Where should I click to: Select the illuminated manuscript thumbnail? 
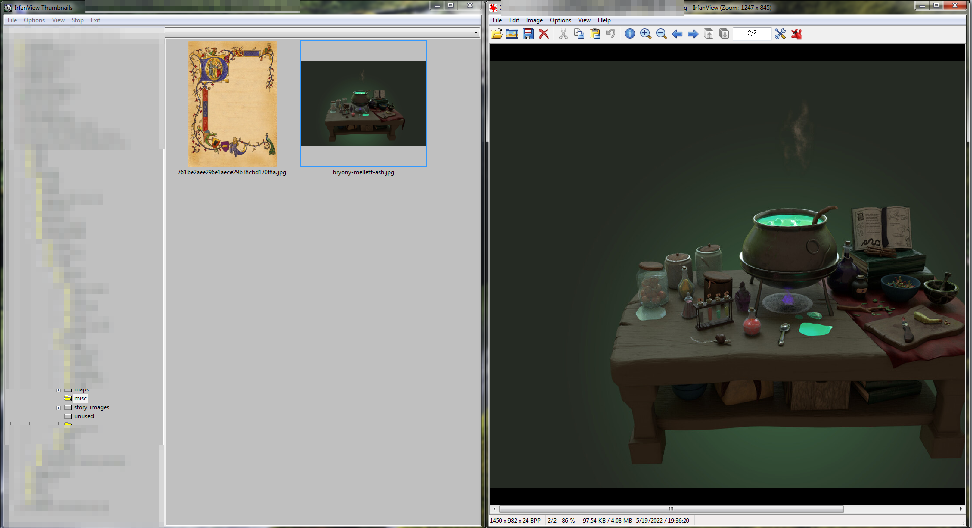pos(233,103)
